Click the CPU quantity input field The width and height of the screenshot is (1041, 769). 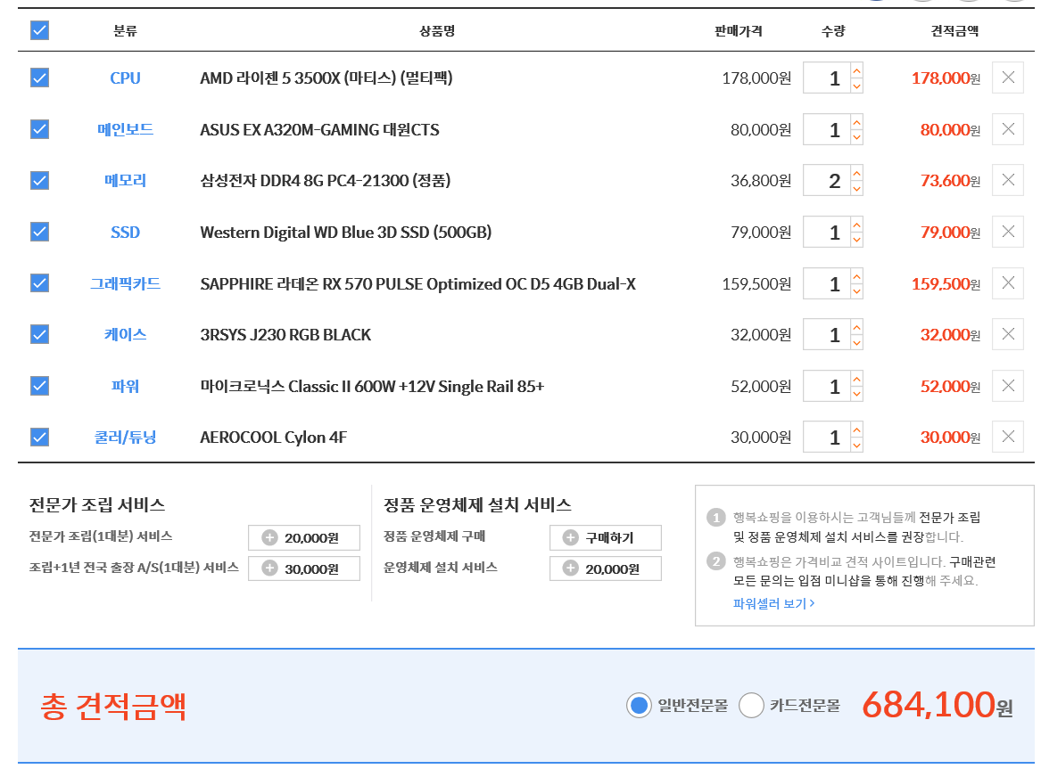coord(827,78)
